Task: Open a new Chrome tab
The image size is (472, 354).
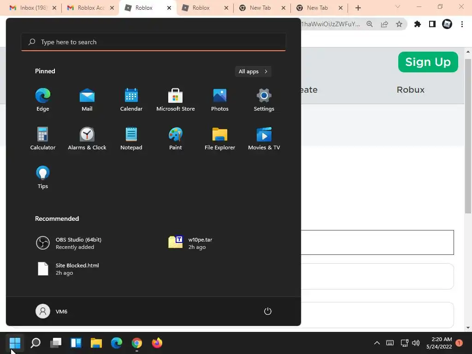Action: (358, 8)
